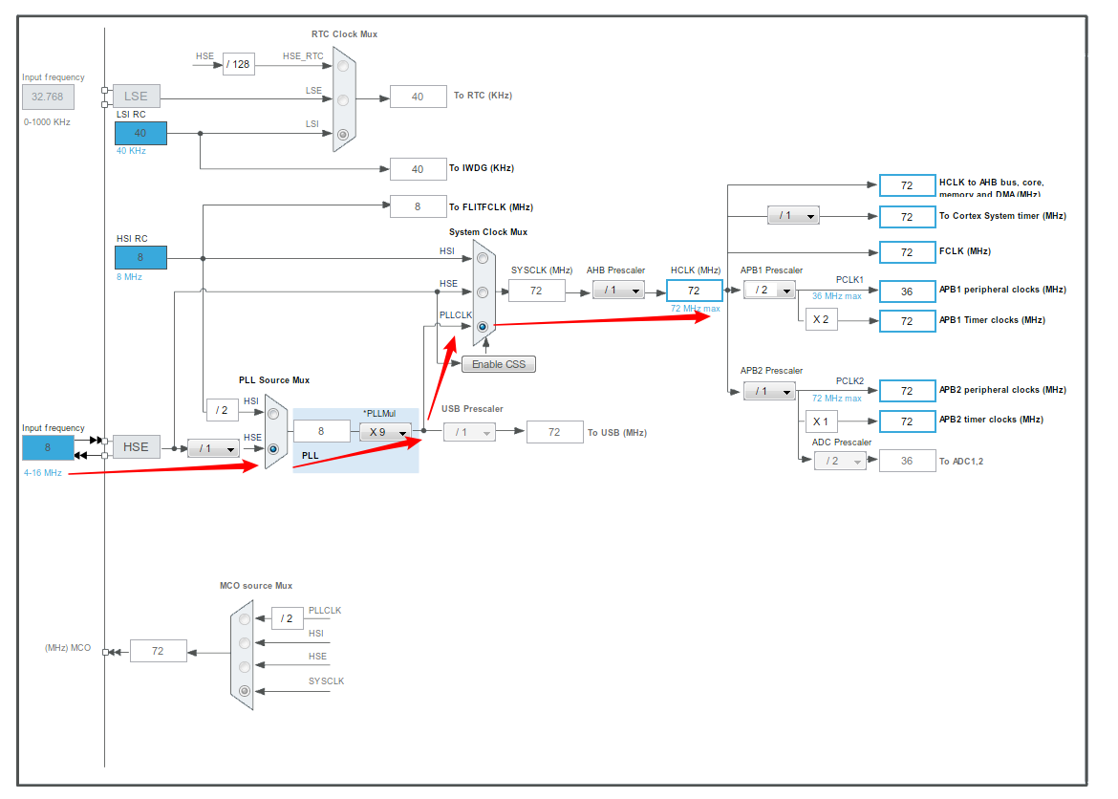The image size is (1118, 799).
Task: Click the HSE oscillator block
Action: click(x=135, y=446)
